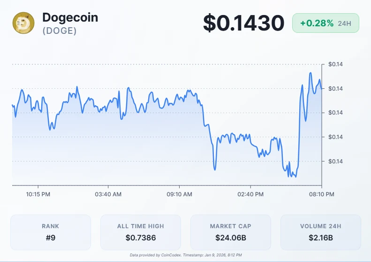Click the bottommost $0.14 price axis label
Image resolution: width=371 pixels, height=262 pixels.
pos(335,161)
